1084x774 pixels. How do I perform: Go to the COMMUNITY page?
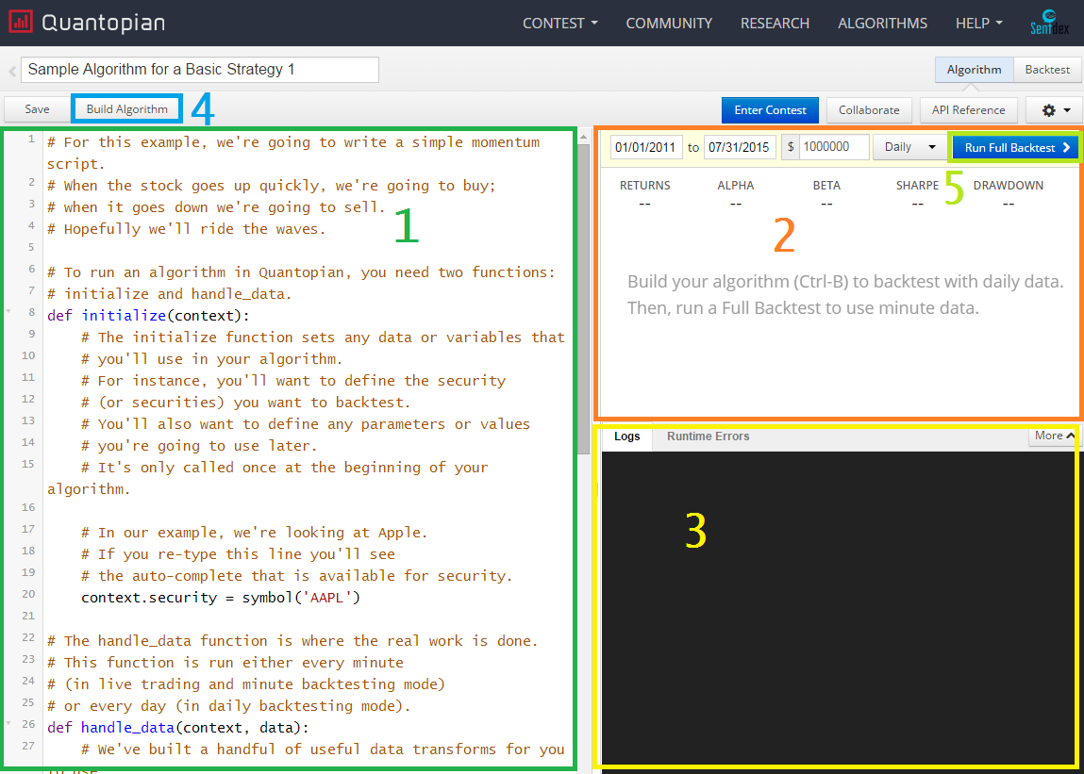pos(669,23)
